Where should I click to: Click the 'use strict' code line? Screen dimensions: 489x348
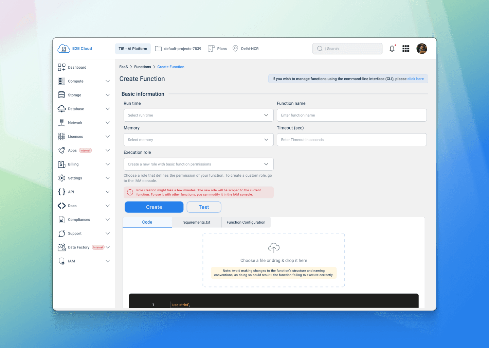click(x=181, y=305)
